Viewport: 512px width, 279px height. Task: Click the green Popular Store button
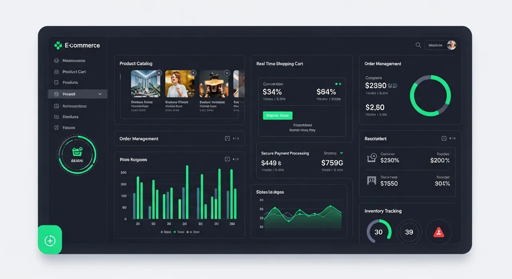click(x=278, y=116)
